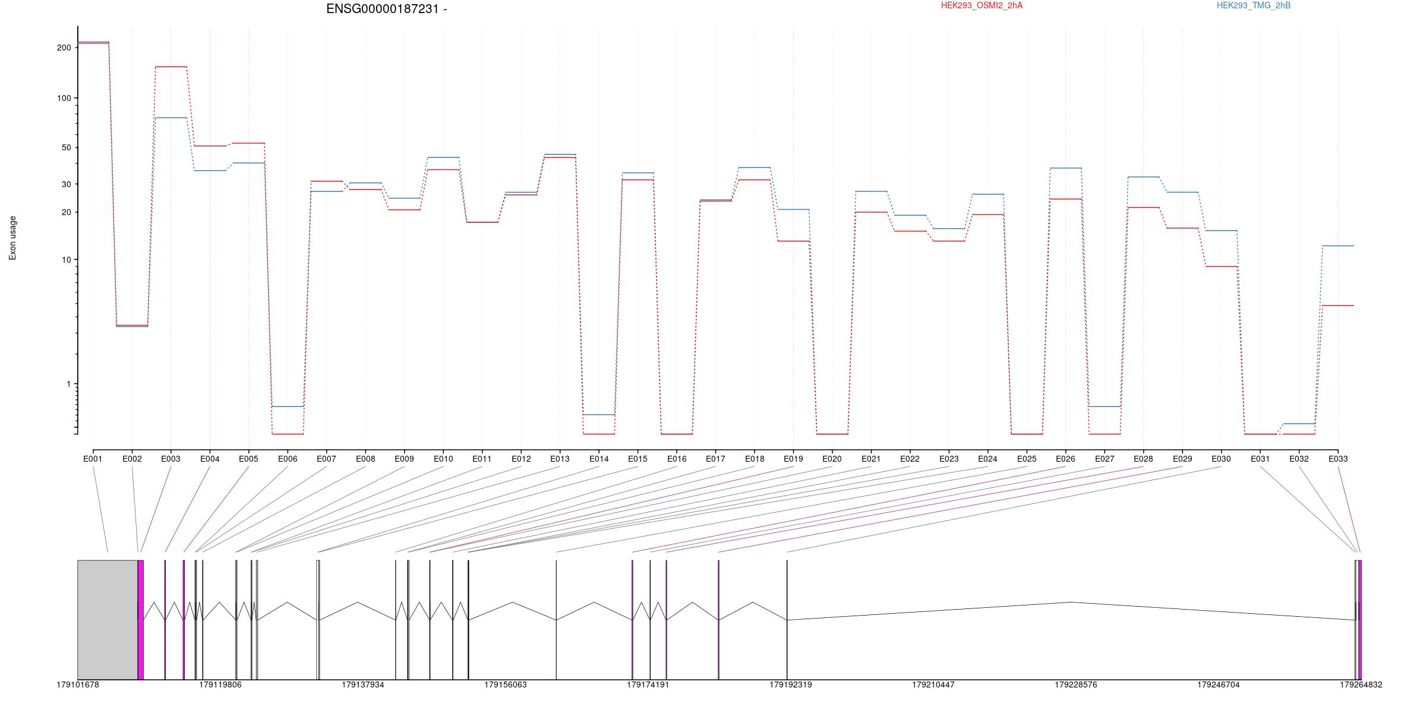The height and width of the screenshot is (713, 1426).
Task: Click the blue E003 usage segment
Action: pyautogui.click(x=171, y=118)
